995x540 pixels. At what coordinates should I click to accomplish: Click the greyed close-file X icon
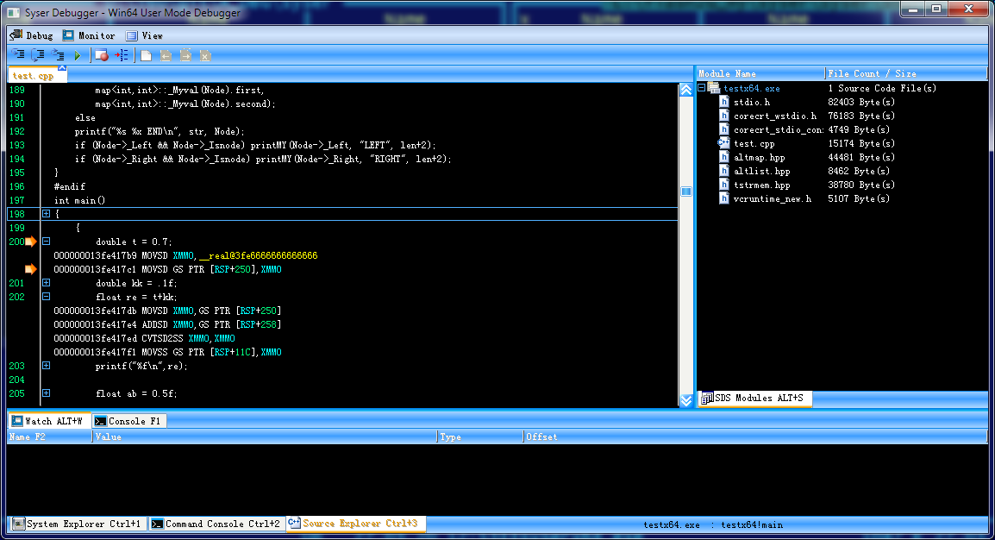pyautogui.click(x=205, y=56)
